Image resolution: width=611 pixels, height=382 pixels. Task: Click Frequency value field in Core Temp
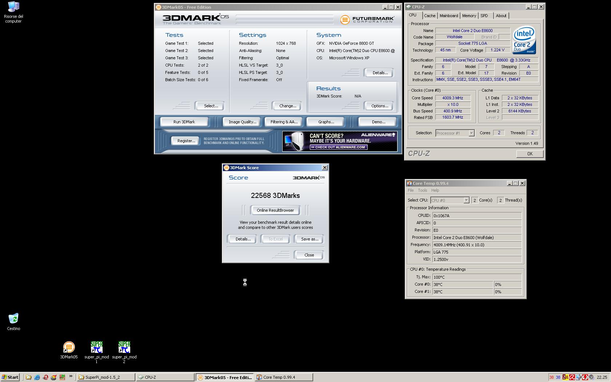coord(477,245)
